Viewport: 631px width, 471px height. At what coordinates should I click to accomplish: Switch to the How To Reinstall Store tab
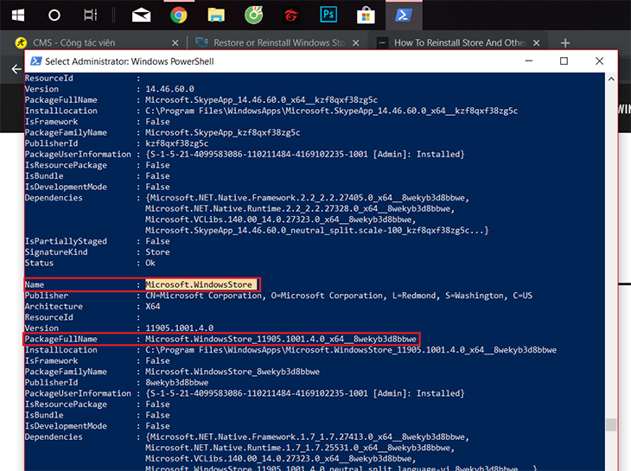460,42
